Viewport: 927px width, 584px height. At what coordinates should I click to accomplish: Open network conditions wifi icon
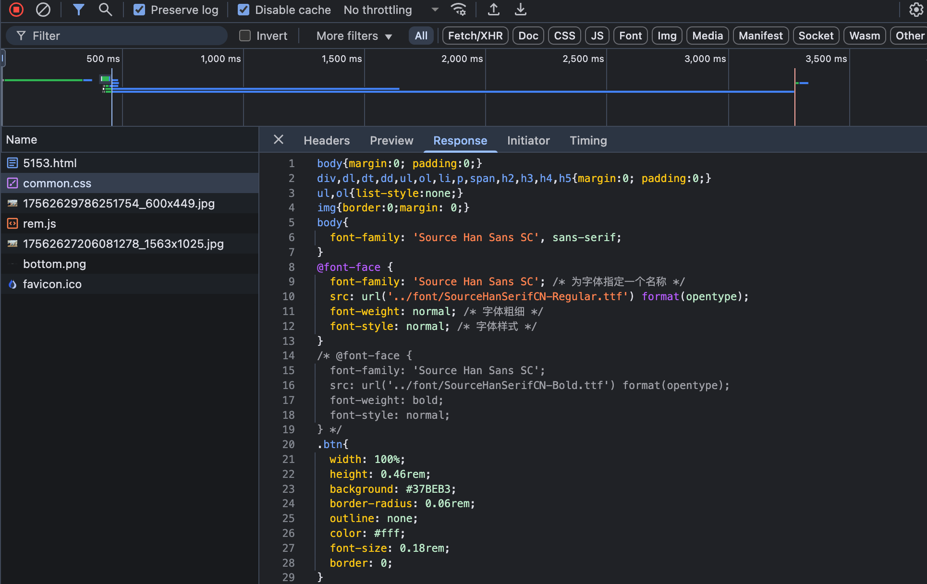459,10
